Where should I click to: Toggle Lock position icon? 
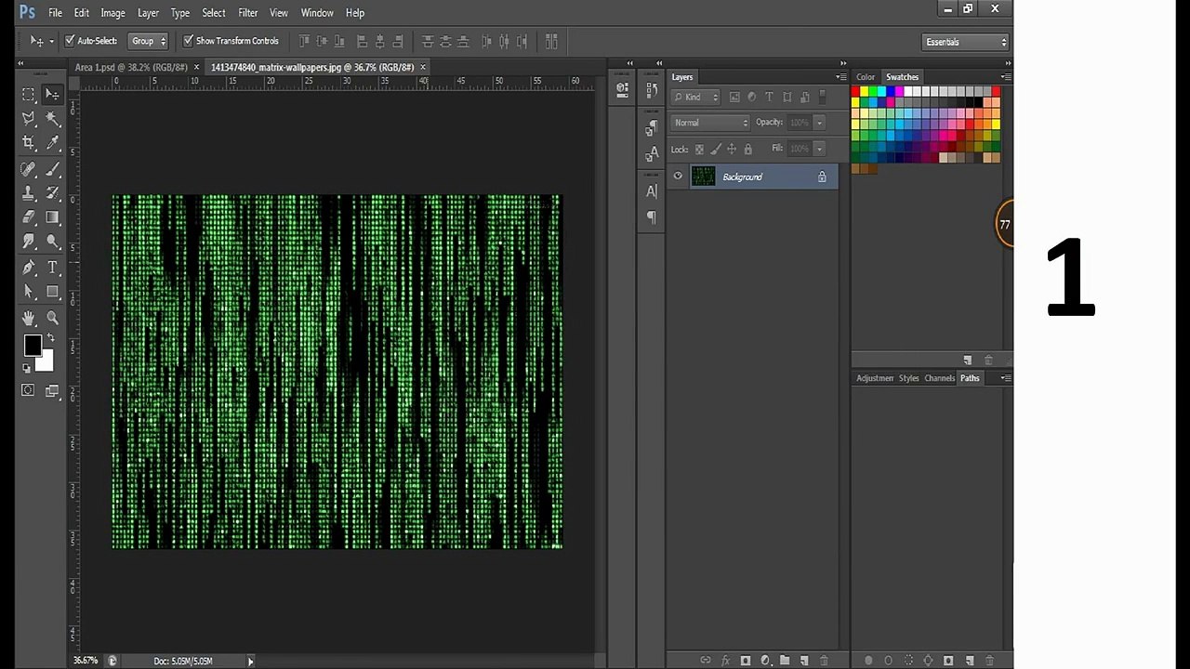(x=732, y=149)
